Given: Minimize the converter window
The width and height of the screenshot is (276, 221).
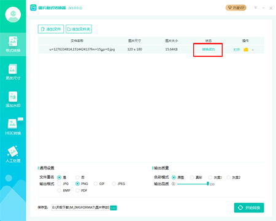Looking at the screenshot, I should pos(263,8).
